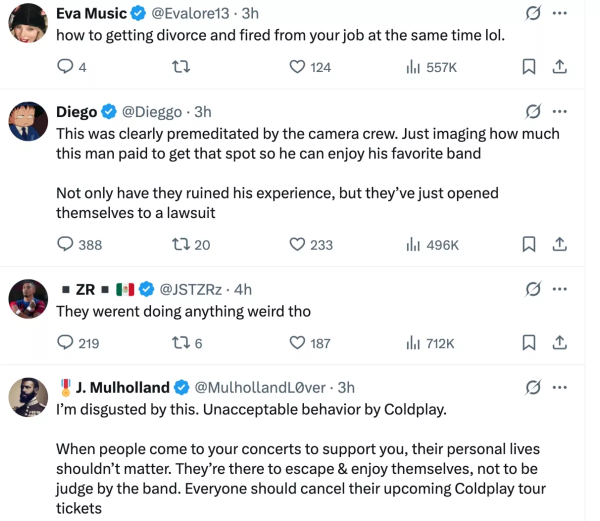Open @Dieggo profile handle link

152,111
